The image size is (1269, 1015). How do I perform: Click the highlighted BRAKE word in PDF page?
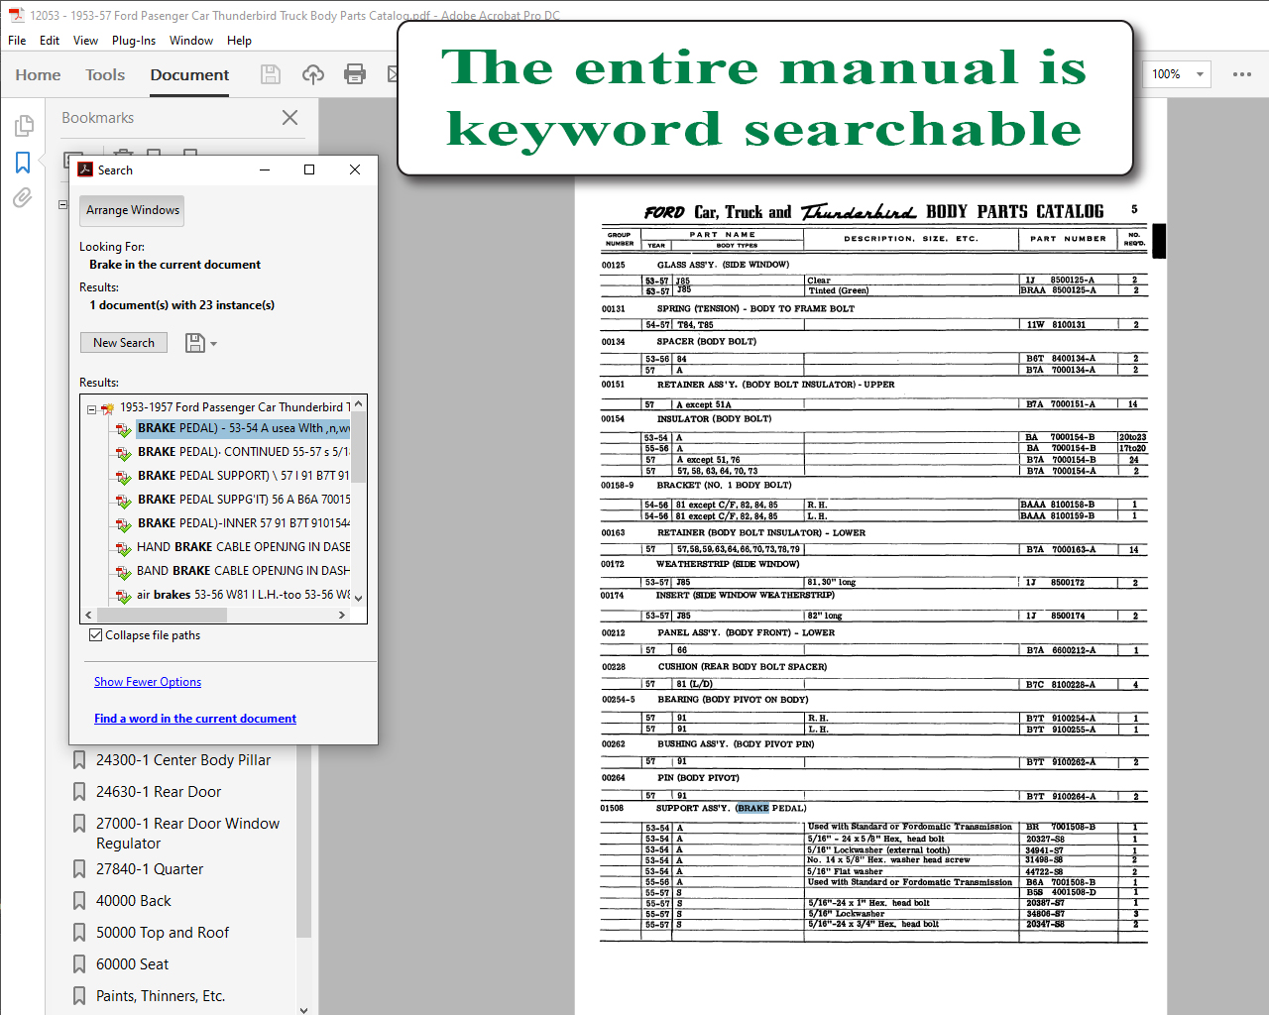pos(752,808)
